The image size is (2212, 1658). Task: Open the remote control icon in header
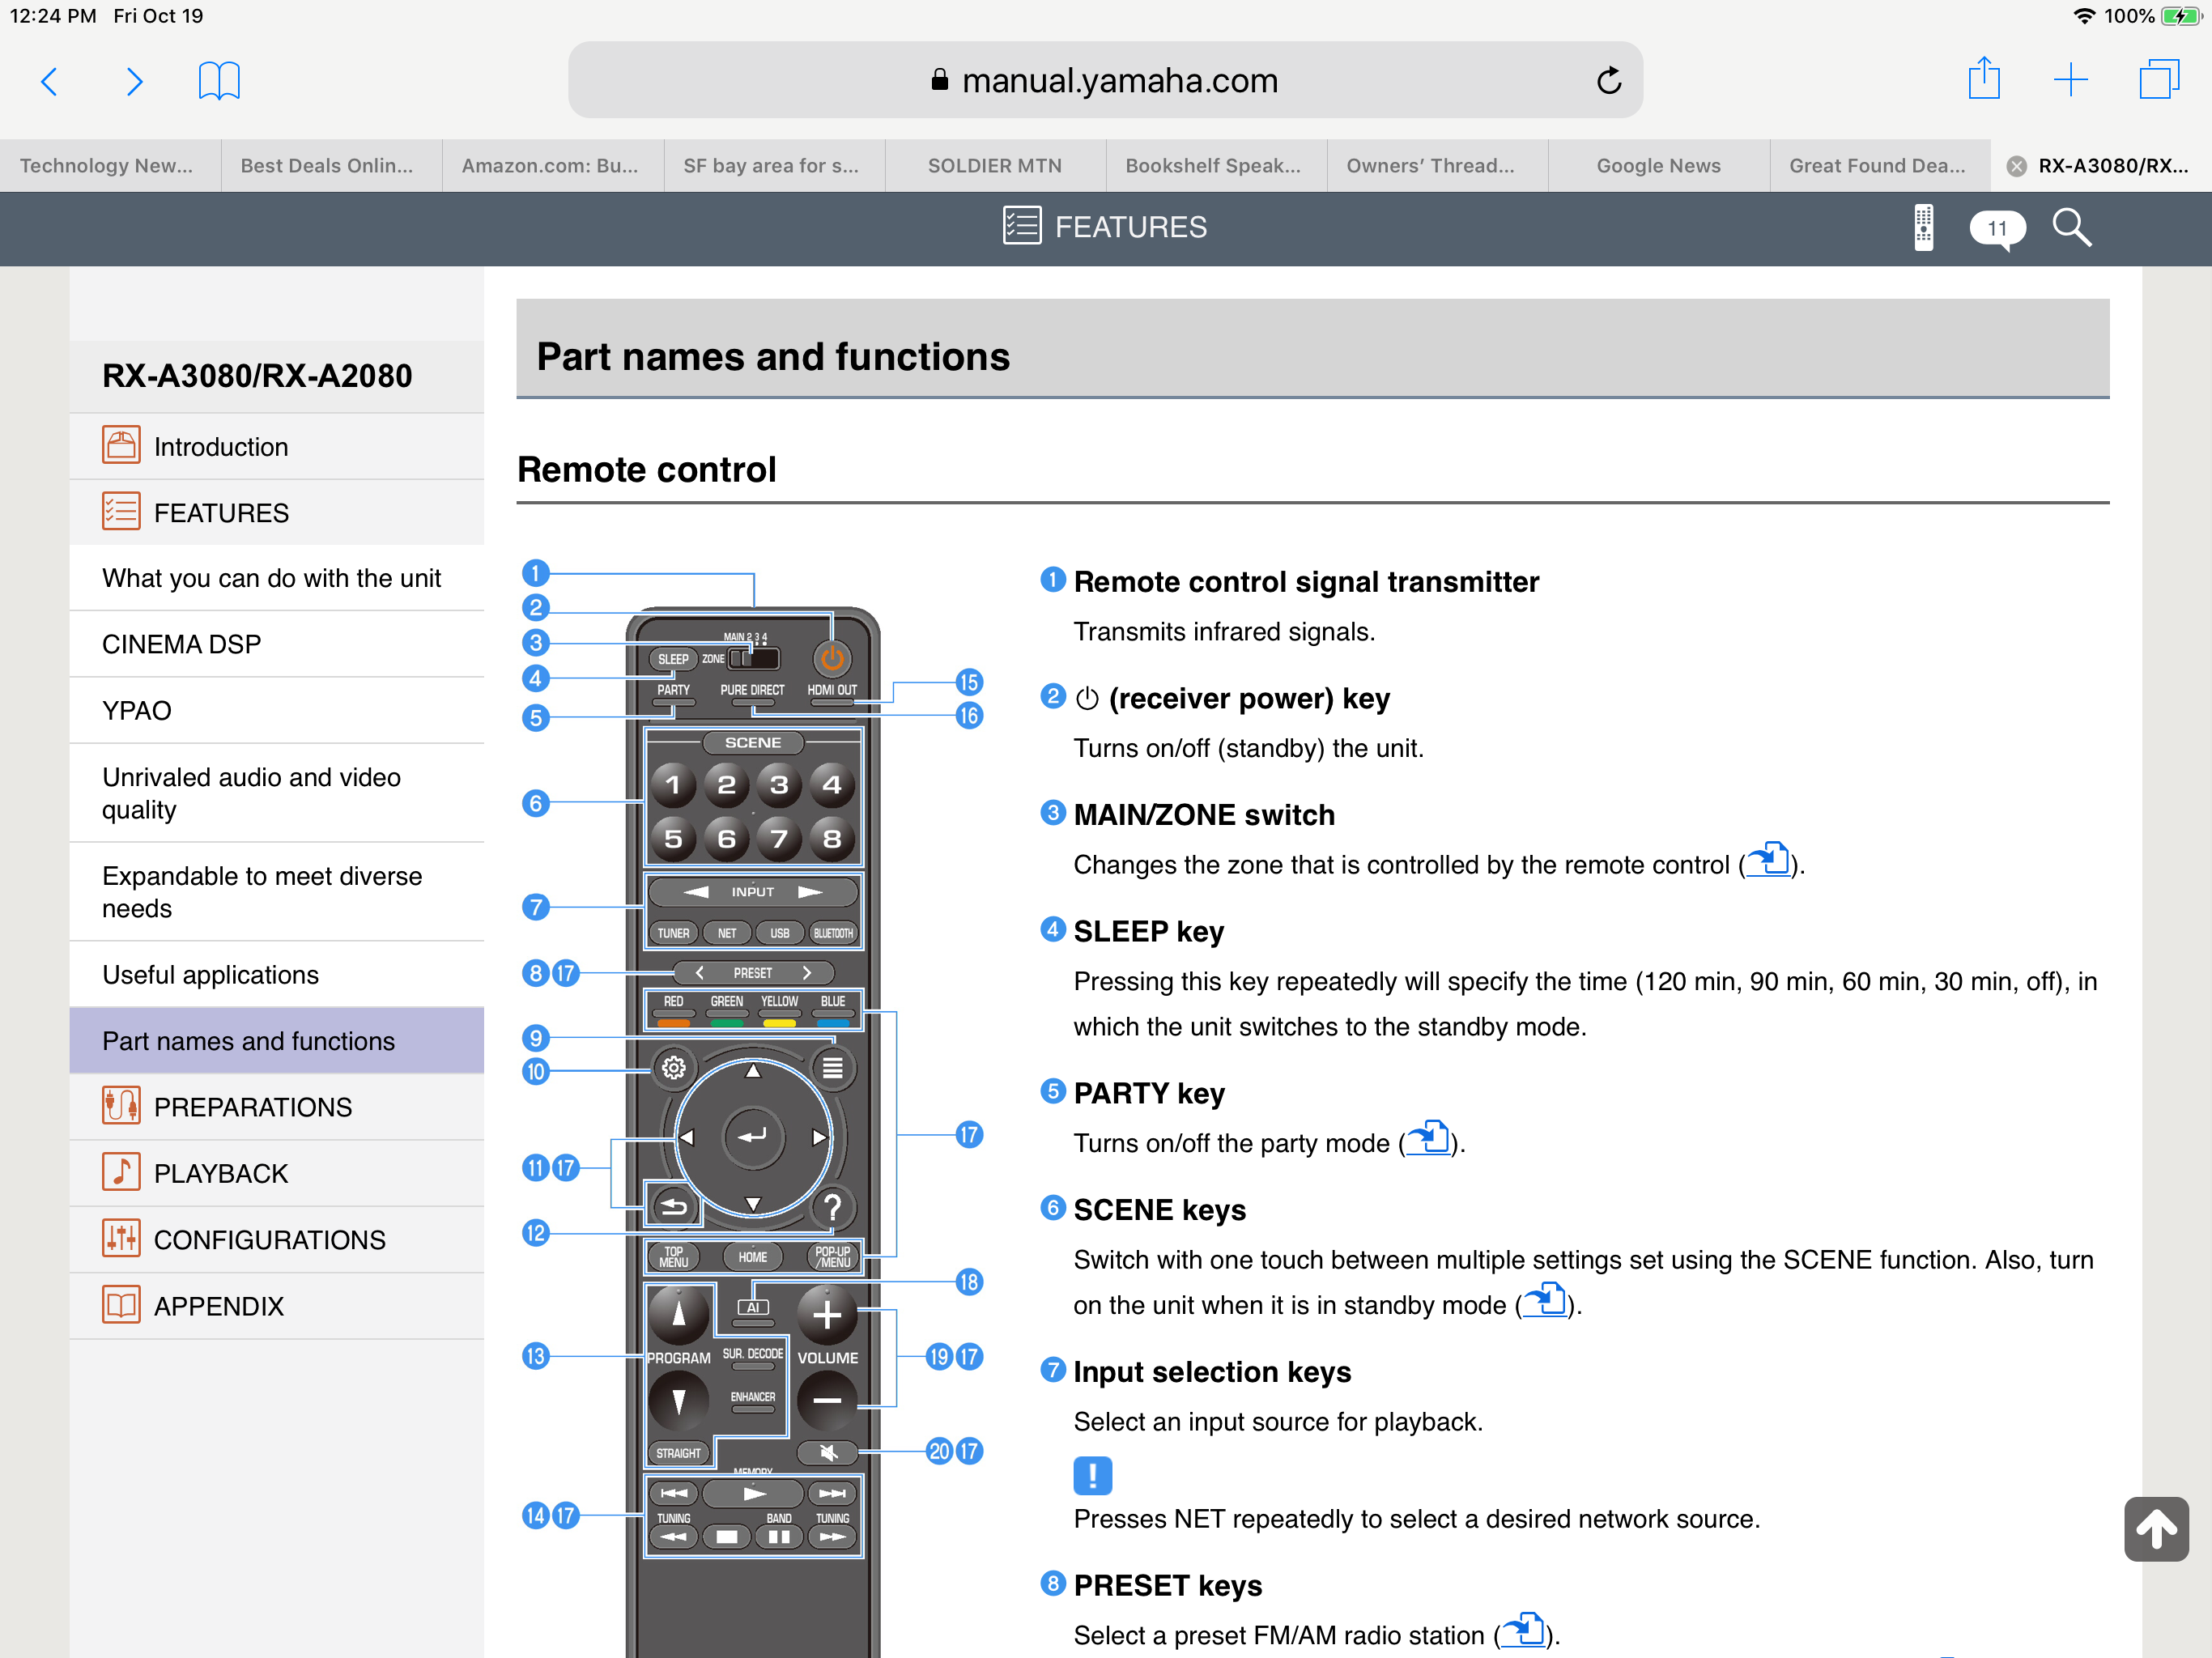(1922, 227)
